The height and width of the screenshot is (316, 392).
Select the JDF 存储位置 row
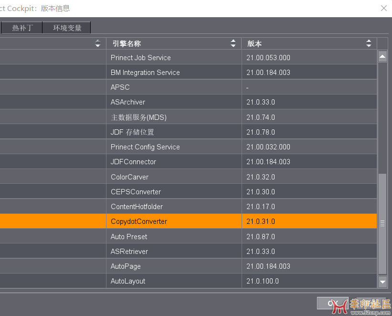132,132
